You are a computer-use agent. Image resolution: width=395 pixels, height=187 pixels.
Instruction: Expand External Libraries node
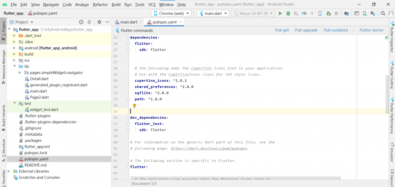[x=9, y=172]
